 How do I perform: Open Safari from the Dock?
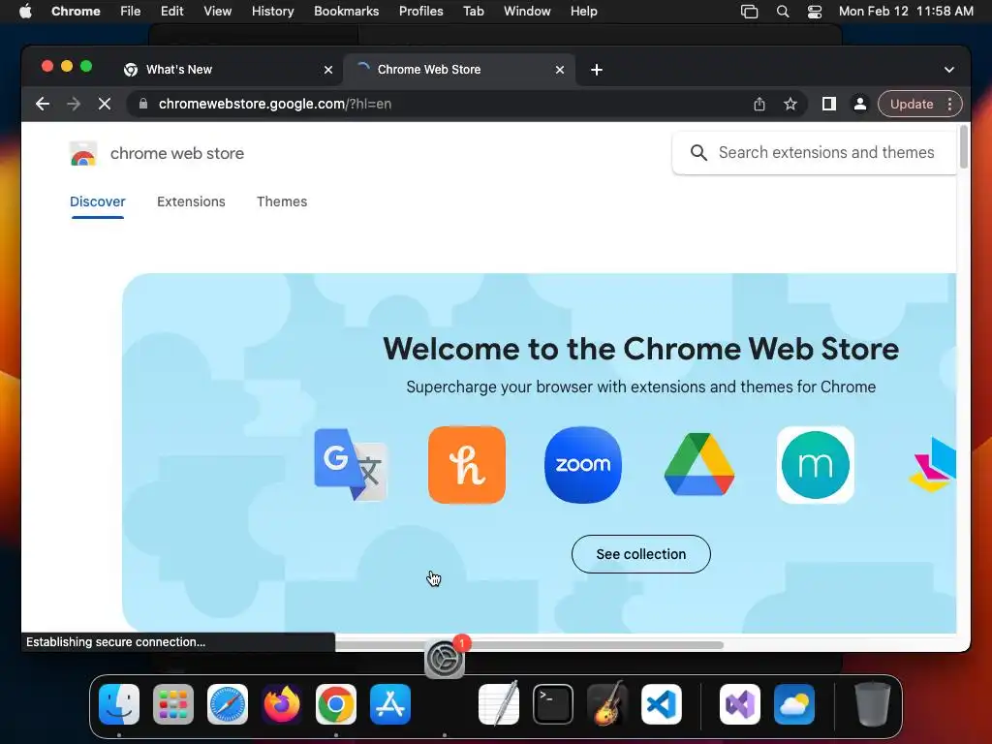click(228, 704)
